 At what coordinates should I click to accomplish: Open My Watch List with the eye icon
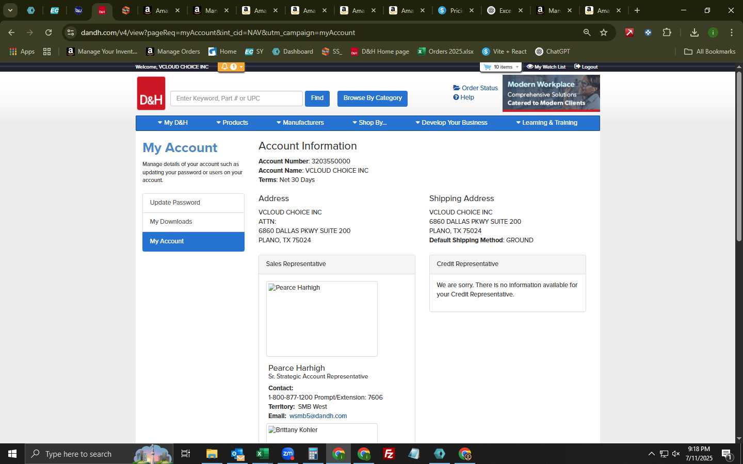(x=546, y=67)
